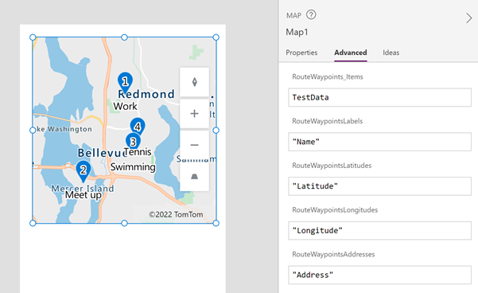Select waypoint pin 2 at Meet up

pos(84,171)
